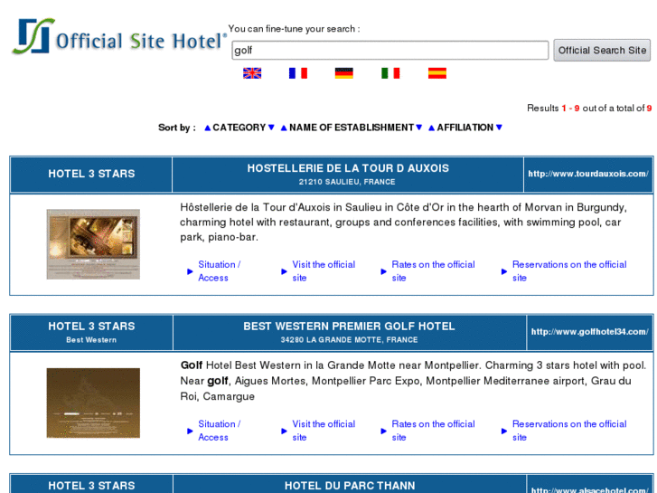Select the Spanish flag language
This screenshot has height=493, width=657.
point(437,73)
